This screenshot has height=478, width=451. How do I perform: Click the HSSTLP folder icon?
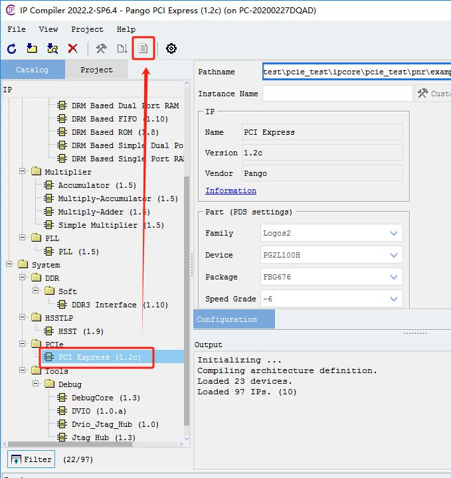point(36,317)
